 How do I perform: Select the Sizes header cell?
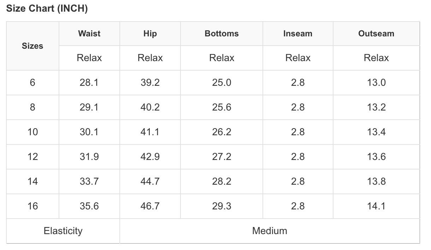coord(33,46)
